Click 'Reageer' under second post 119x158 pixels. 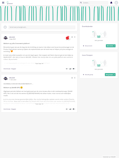(14, 109)
